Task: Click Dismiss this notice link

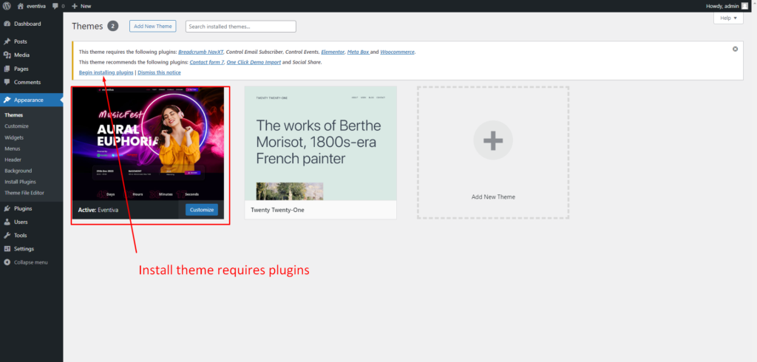Action: tap(160, 72)
